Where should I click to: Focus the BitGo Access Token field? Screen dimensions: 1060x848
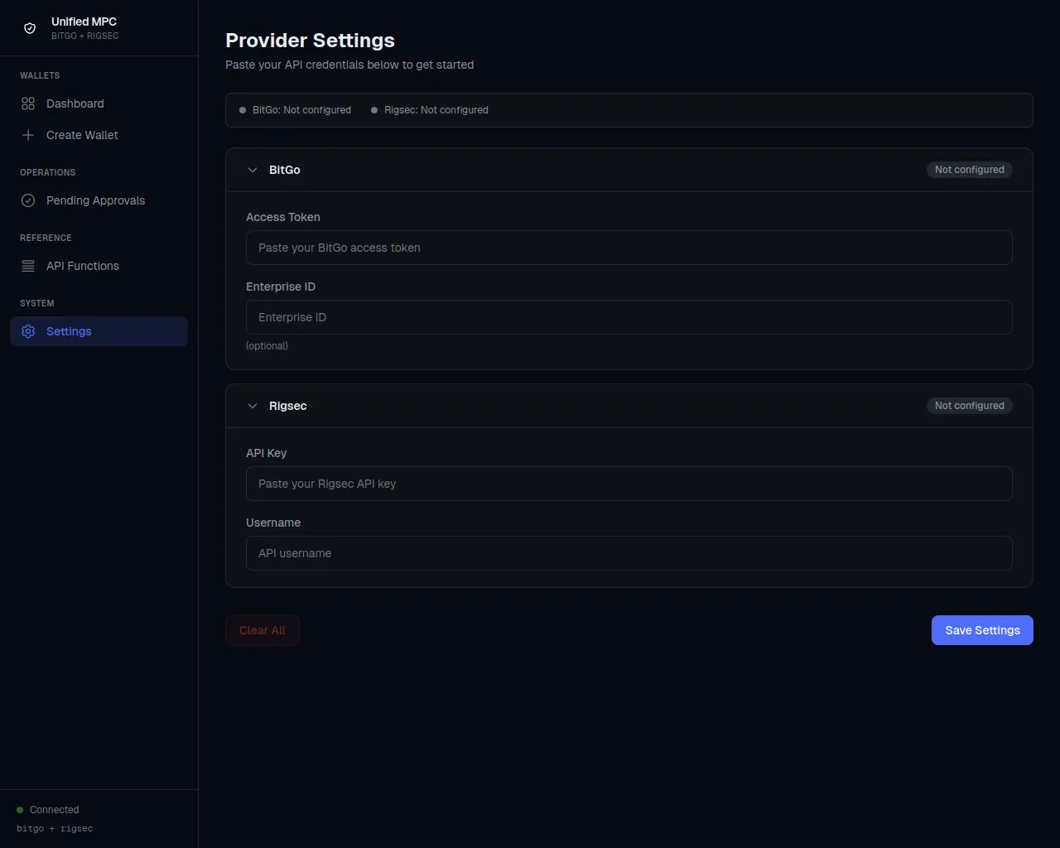(x=629, y=248)
